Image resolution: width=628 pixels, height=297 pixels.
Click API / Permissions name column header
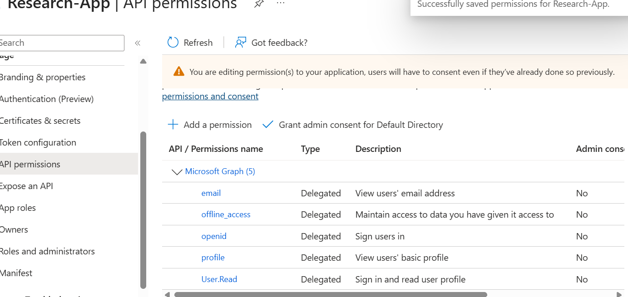[x=216, y=149]
